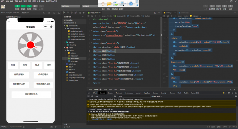Tap the bottom reset button in simulator
The height and width of the screenshot is (129, 238).
pyautogui.click(x=31, y=94)
